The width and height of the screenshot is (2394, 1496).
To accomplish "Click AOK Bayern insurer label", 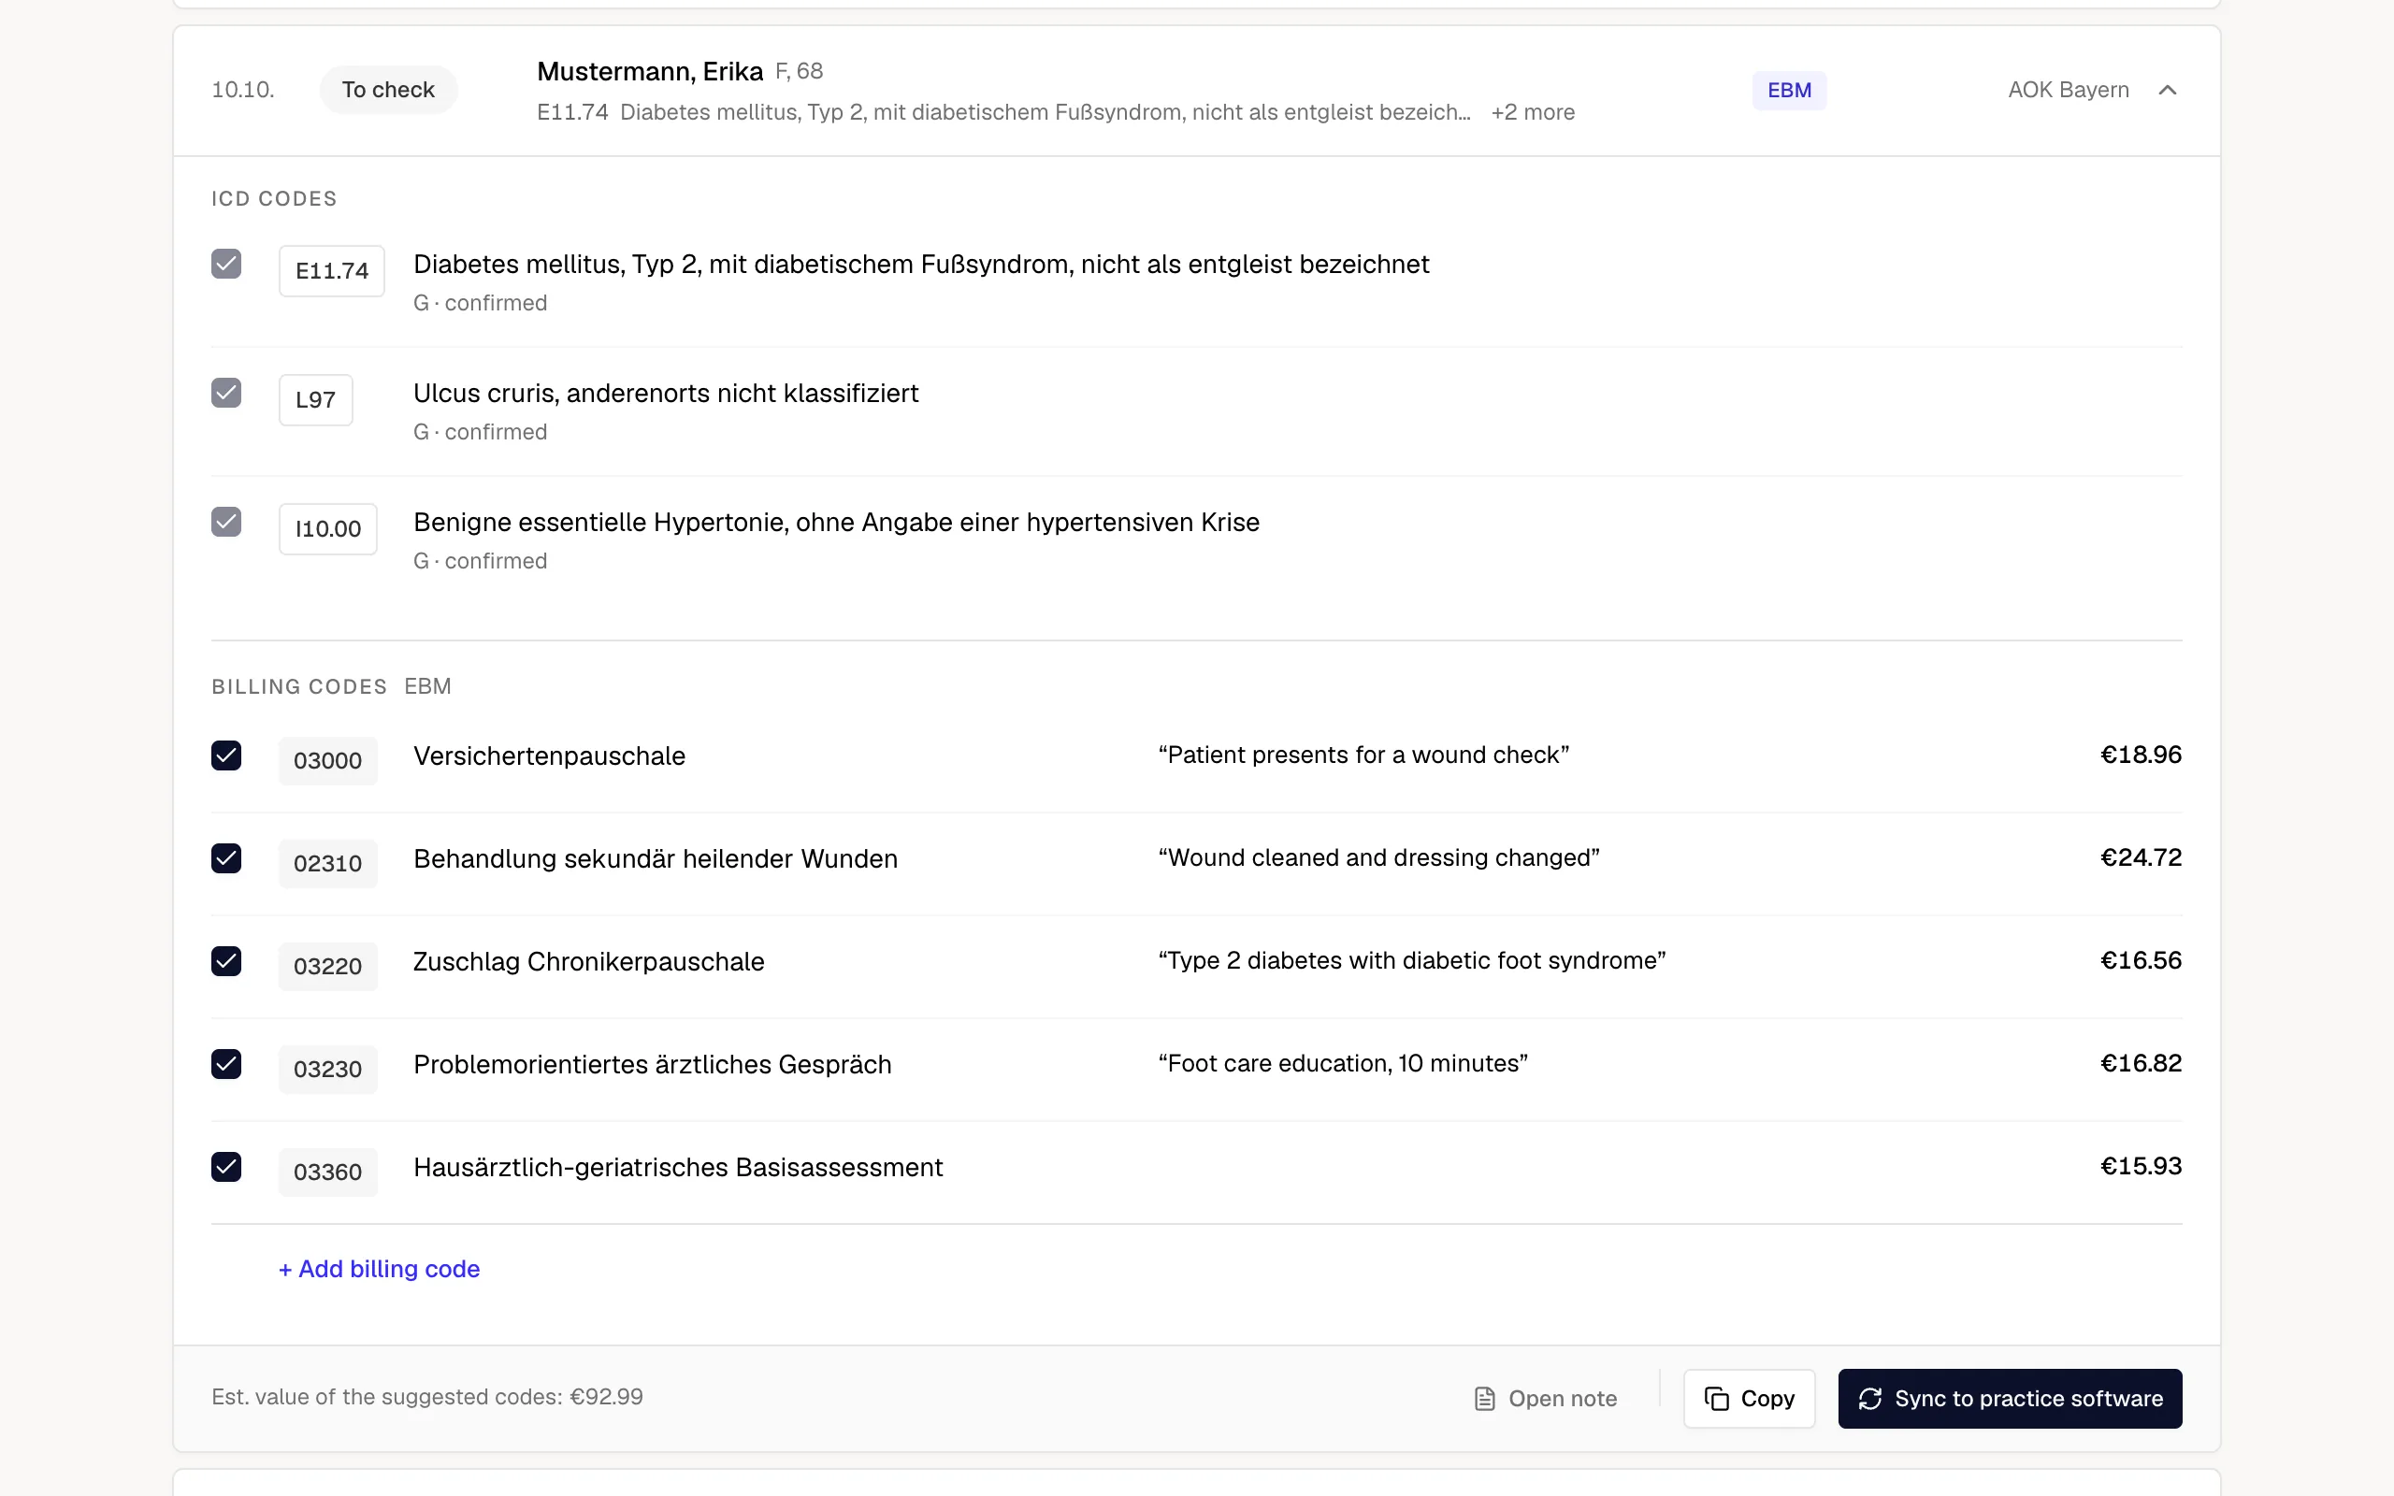I will 2068,90.
